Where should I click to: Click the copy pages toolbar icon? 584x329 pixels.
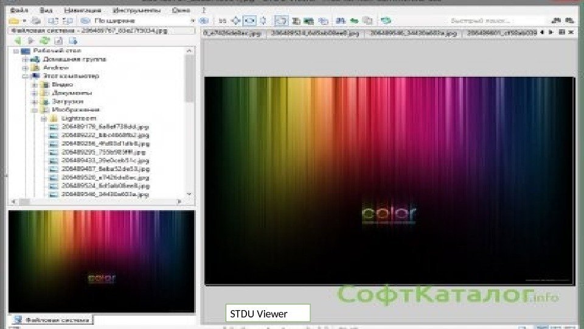click(x=368, y=21)
